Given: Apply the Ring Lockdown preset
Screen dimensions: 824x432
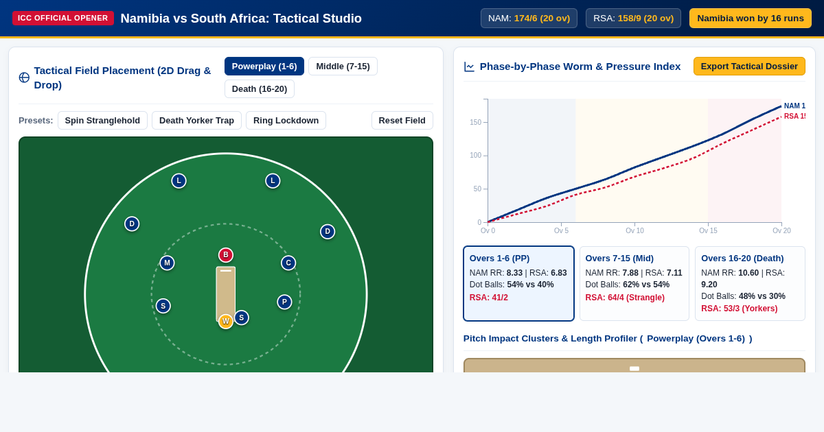Looking at the screenshot, I should point(286,121).
